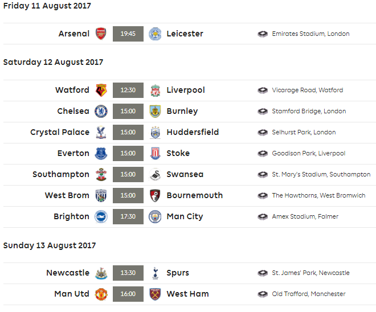This screenshot has height=312, width=376.
Task: Open the 19:45 Arsenal v Leicester kickoff
Action: [128, 34]
